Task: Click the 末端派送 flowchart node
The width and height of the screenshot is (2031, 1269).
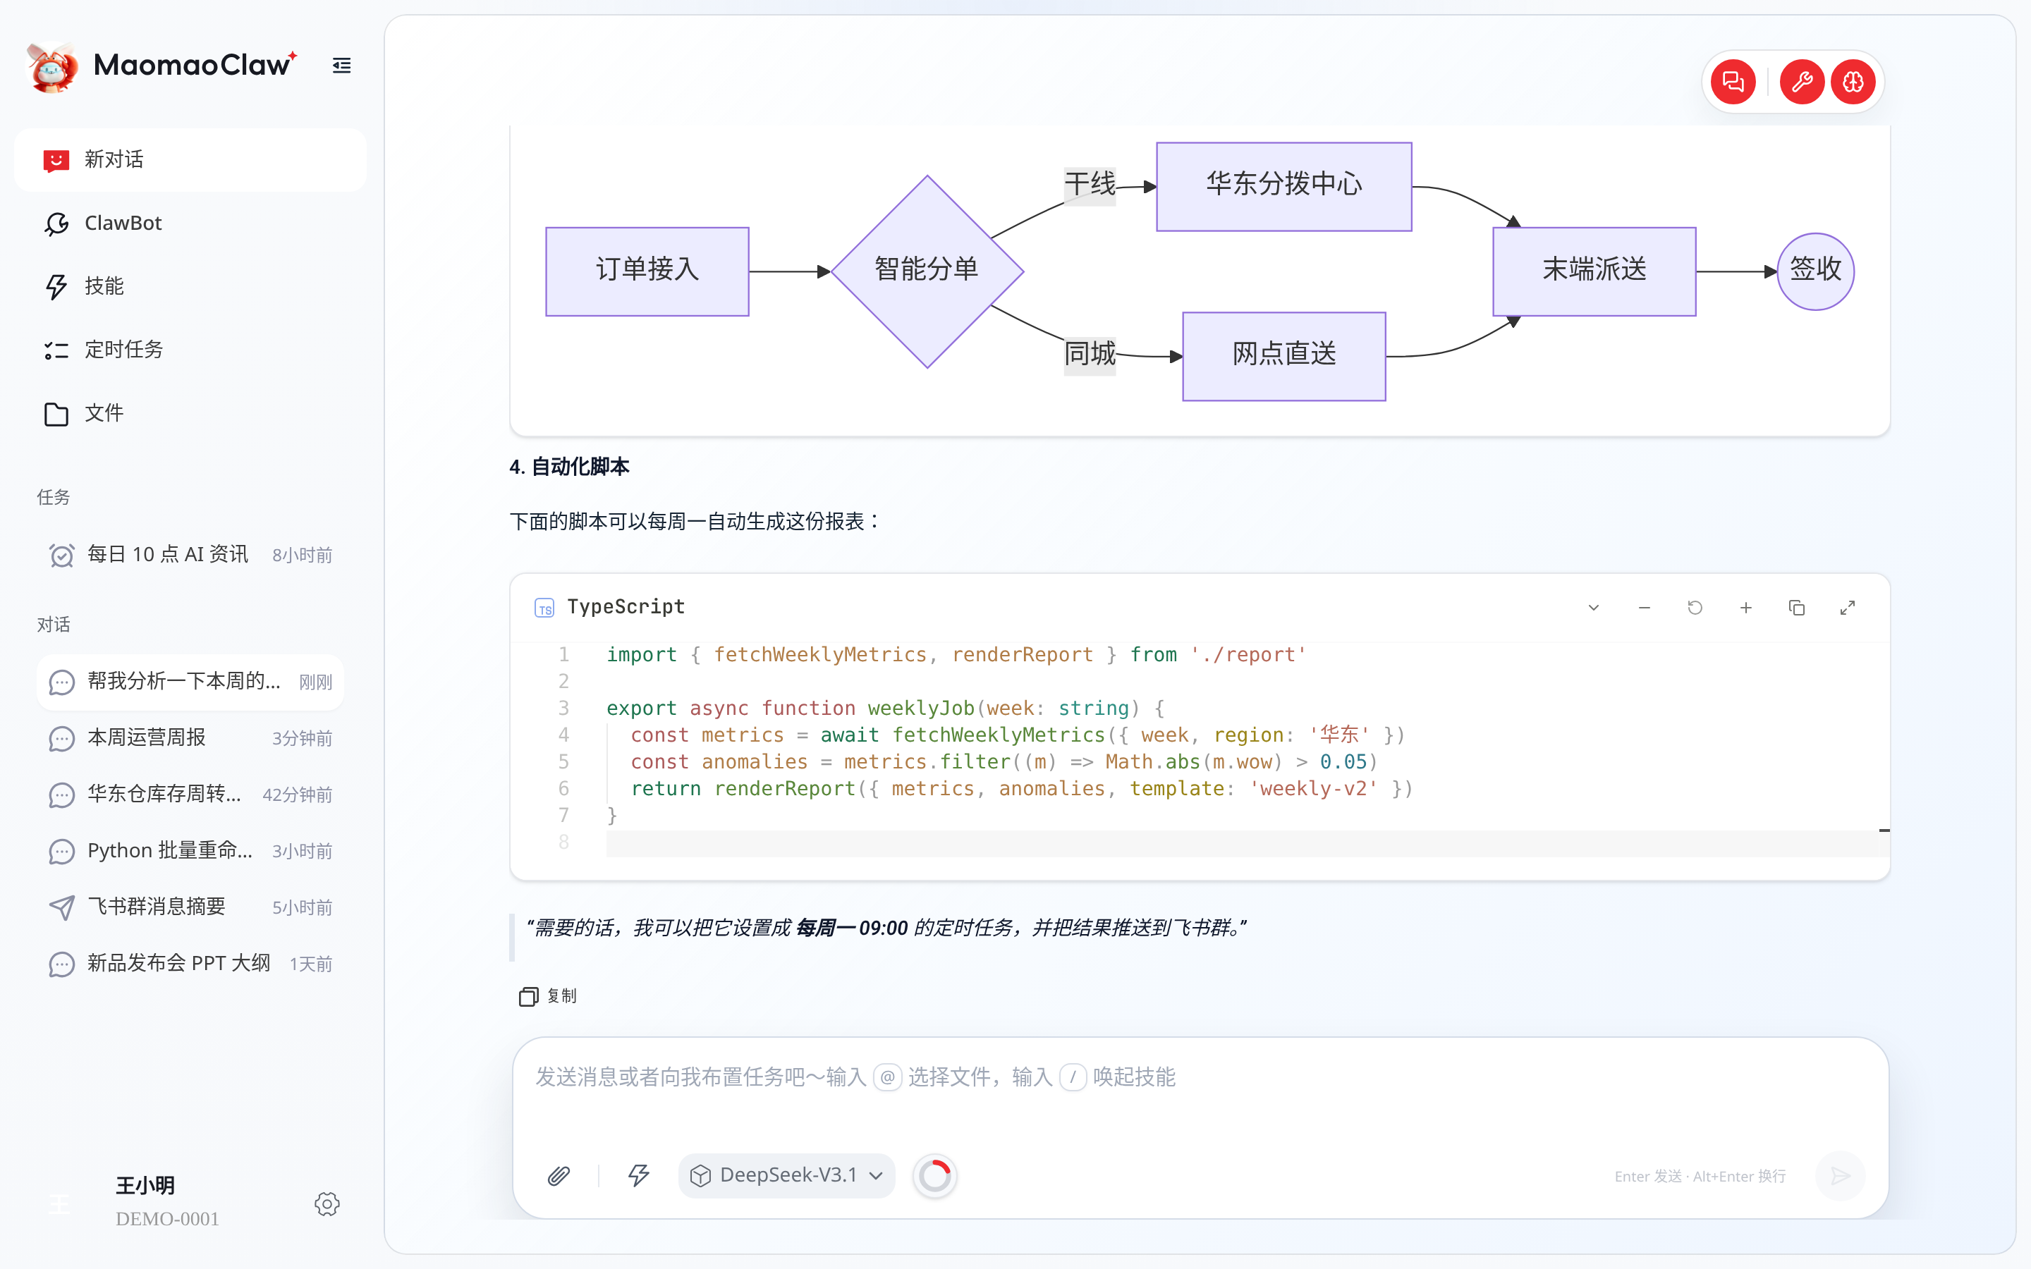Action: (x=1594, y=271)
